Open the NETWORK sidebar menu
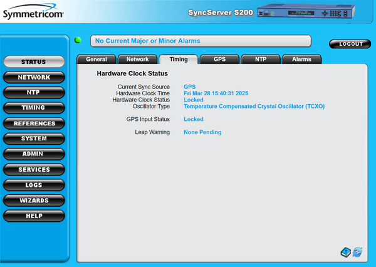Image resolution: width=376 pixels, height=267 pixels. pyautogui.click(x=33, y=78)
